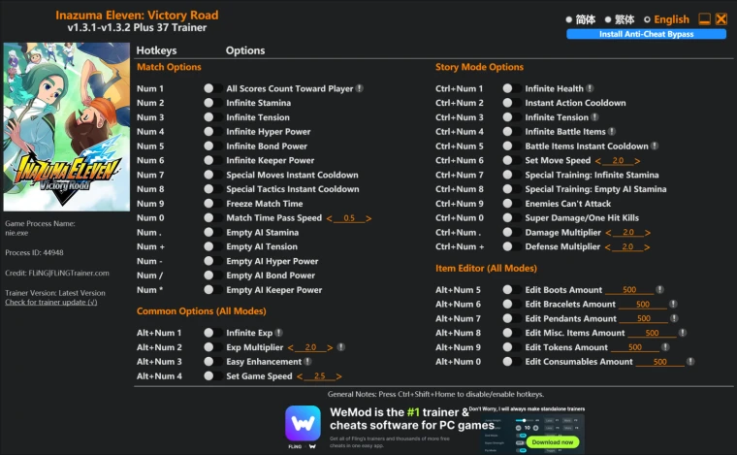
Task: Click info icon beside All Scores Count Toward Player
Action: tap(360, 88)
